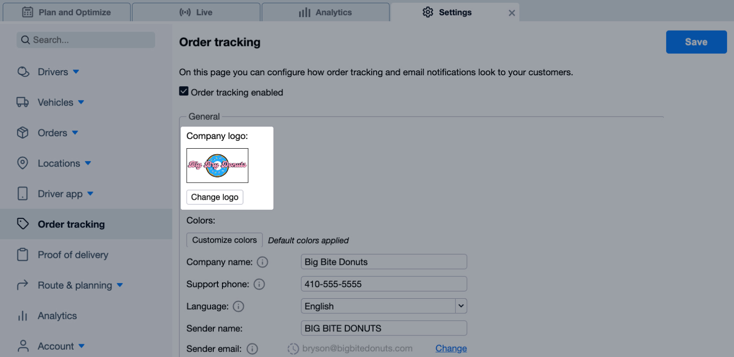Viewport: 734px width, 357px height.
Task: Click the Analytics bars icon in sidebar
Action: (x=22, y=316)
